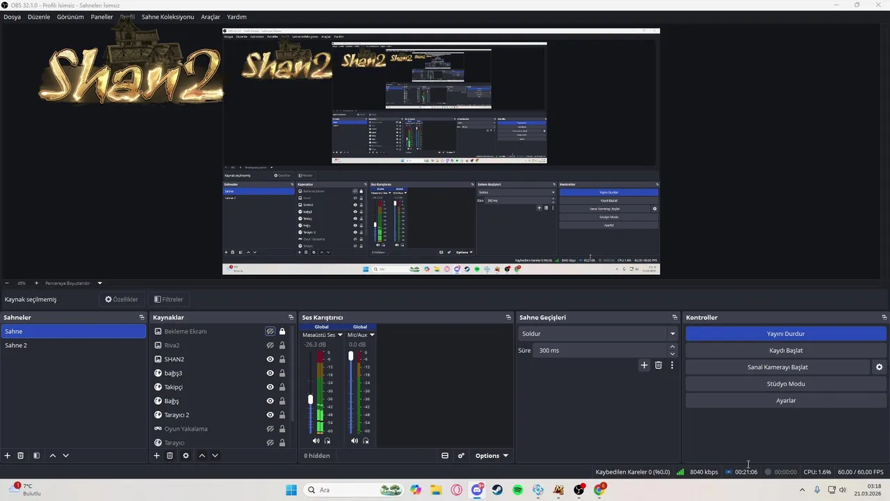
Task: Toggle visibility of Tarayıcı source
Action: 270,443
